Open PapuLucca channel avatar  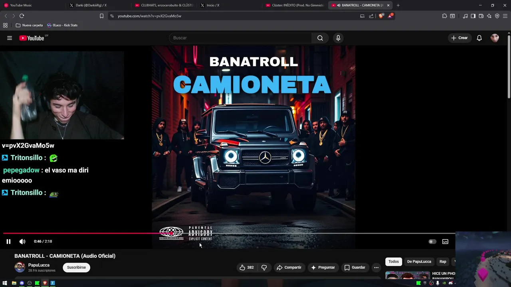pos(20,267)
